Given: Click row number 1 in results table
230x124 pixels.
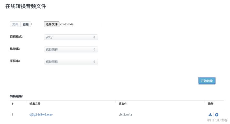Looking at the screenshot, I should coord(12,114).
